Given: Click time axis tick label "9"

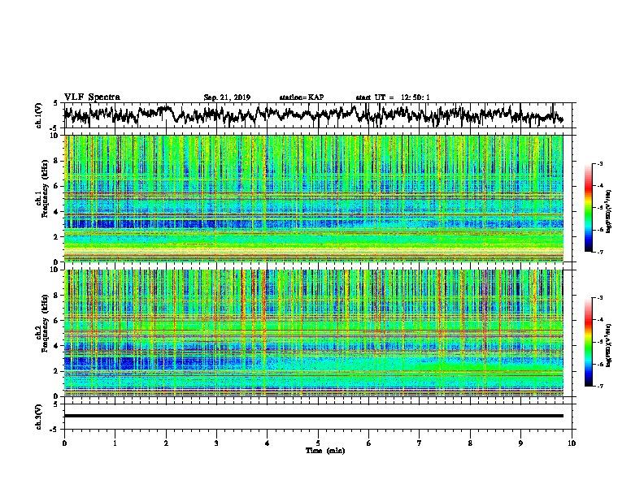Looking at the screenshot, I should tap(520, 443).
